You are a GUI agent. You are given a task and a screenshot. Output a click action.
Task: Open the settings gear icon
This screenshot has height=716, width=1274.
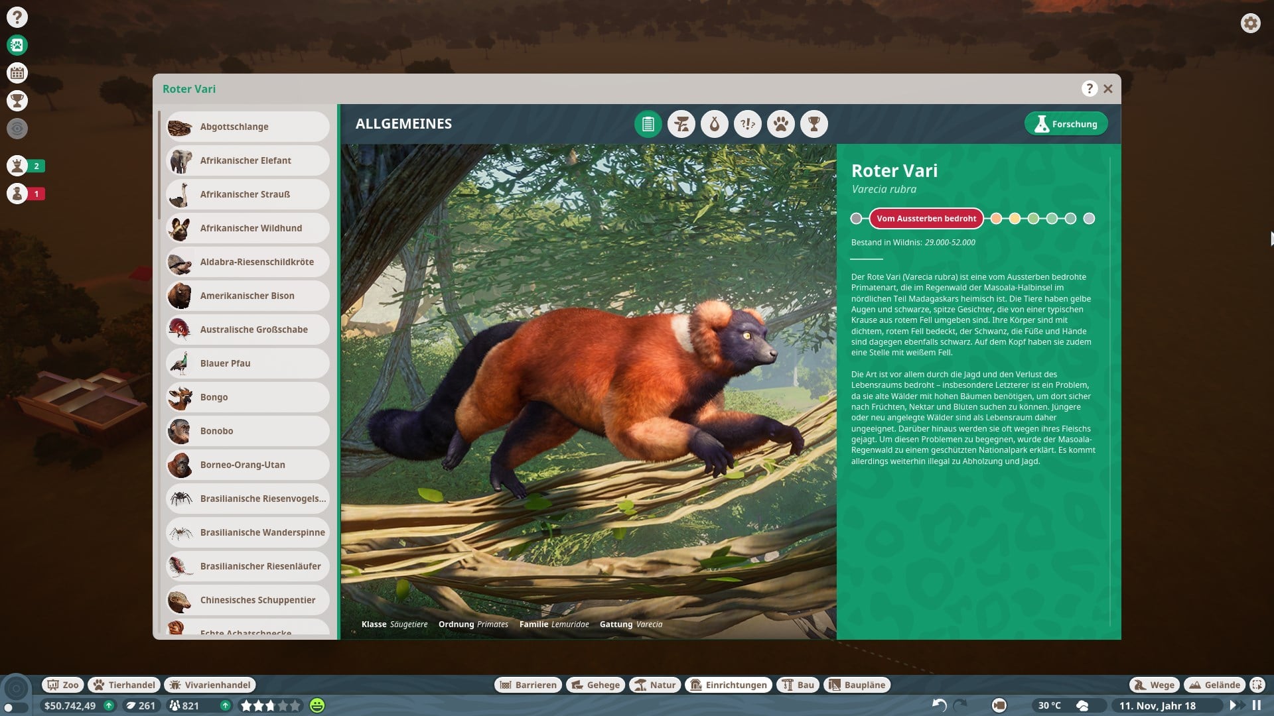pos(1250,23)
